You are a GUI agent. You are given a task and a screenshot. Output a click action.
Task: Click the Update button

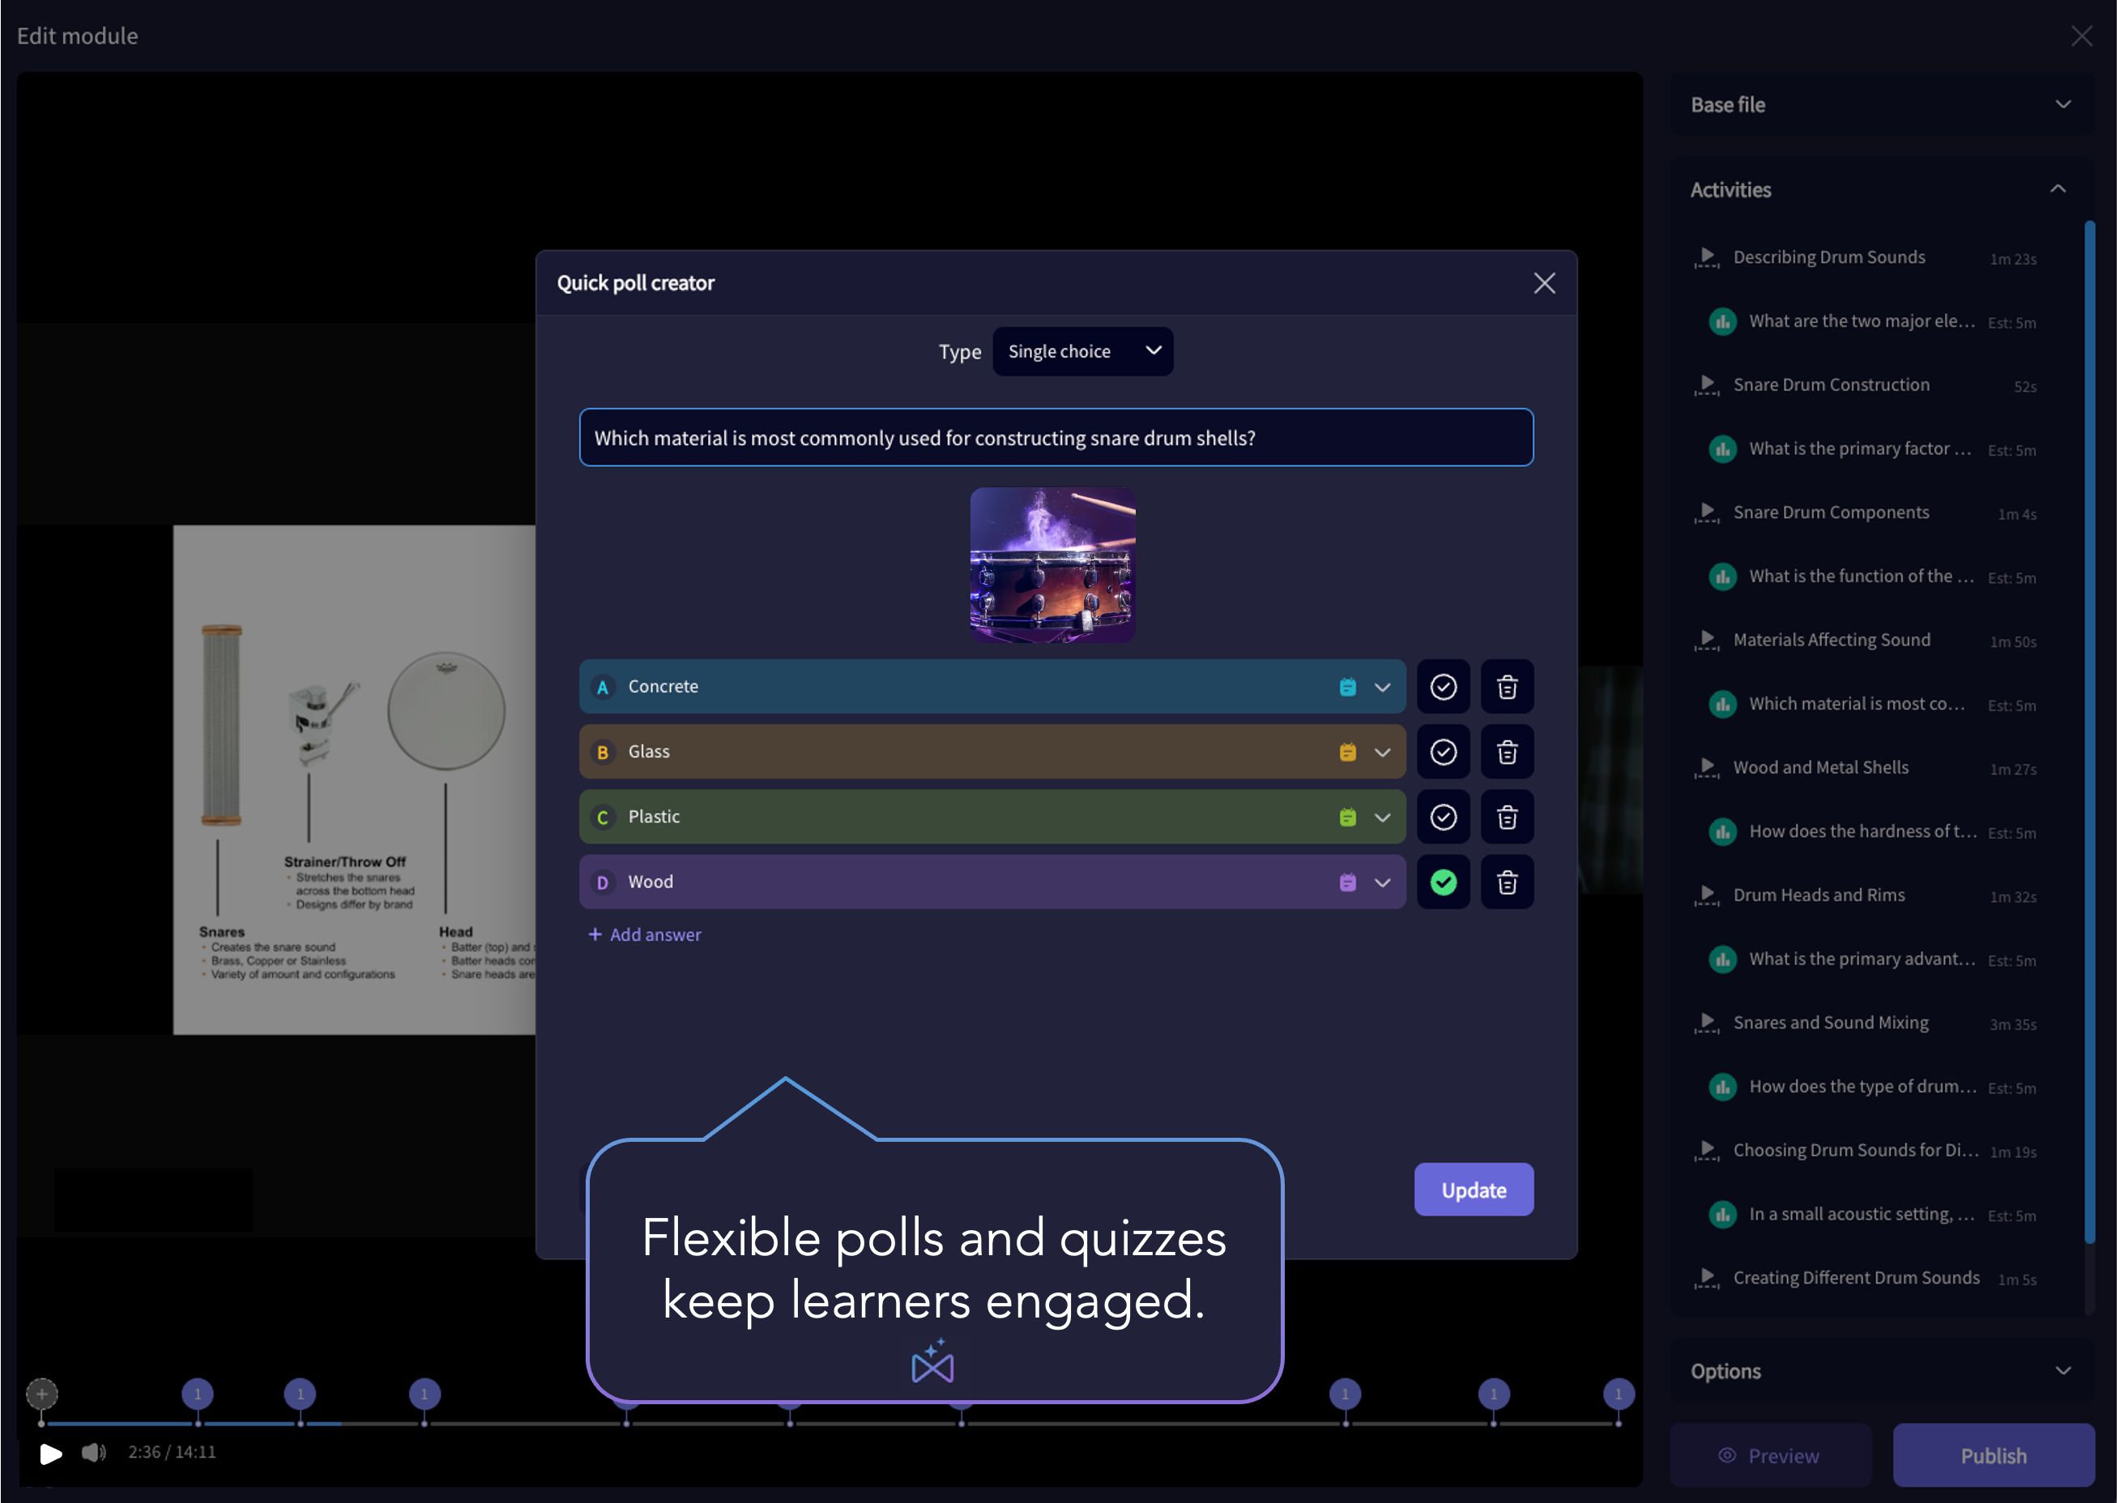click(x=1474, y=1189)
